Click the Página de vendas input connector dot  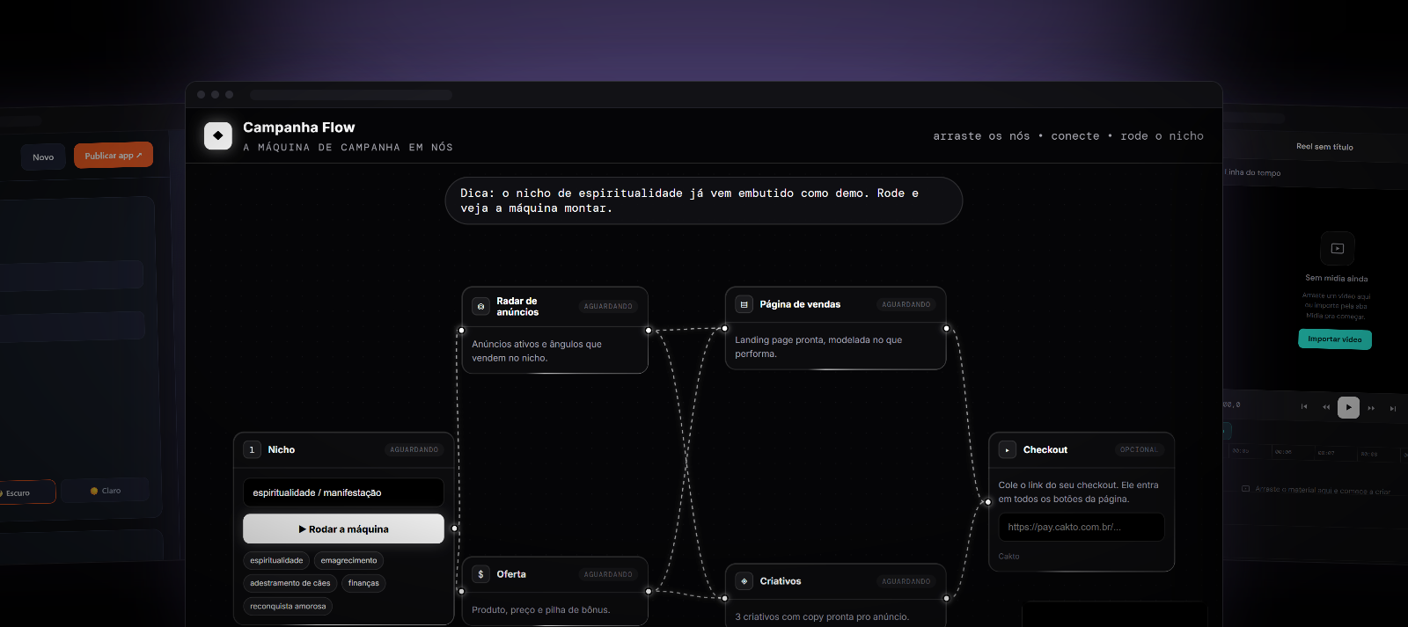725,329
